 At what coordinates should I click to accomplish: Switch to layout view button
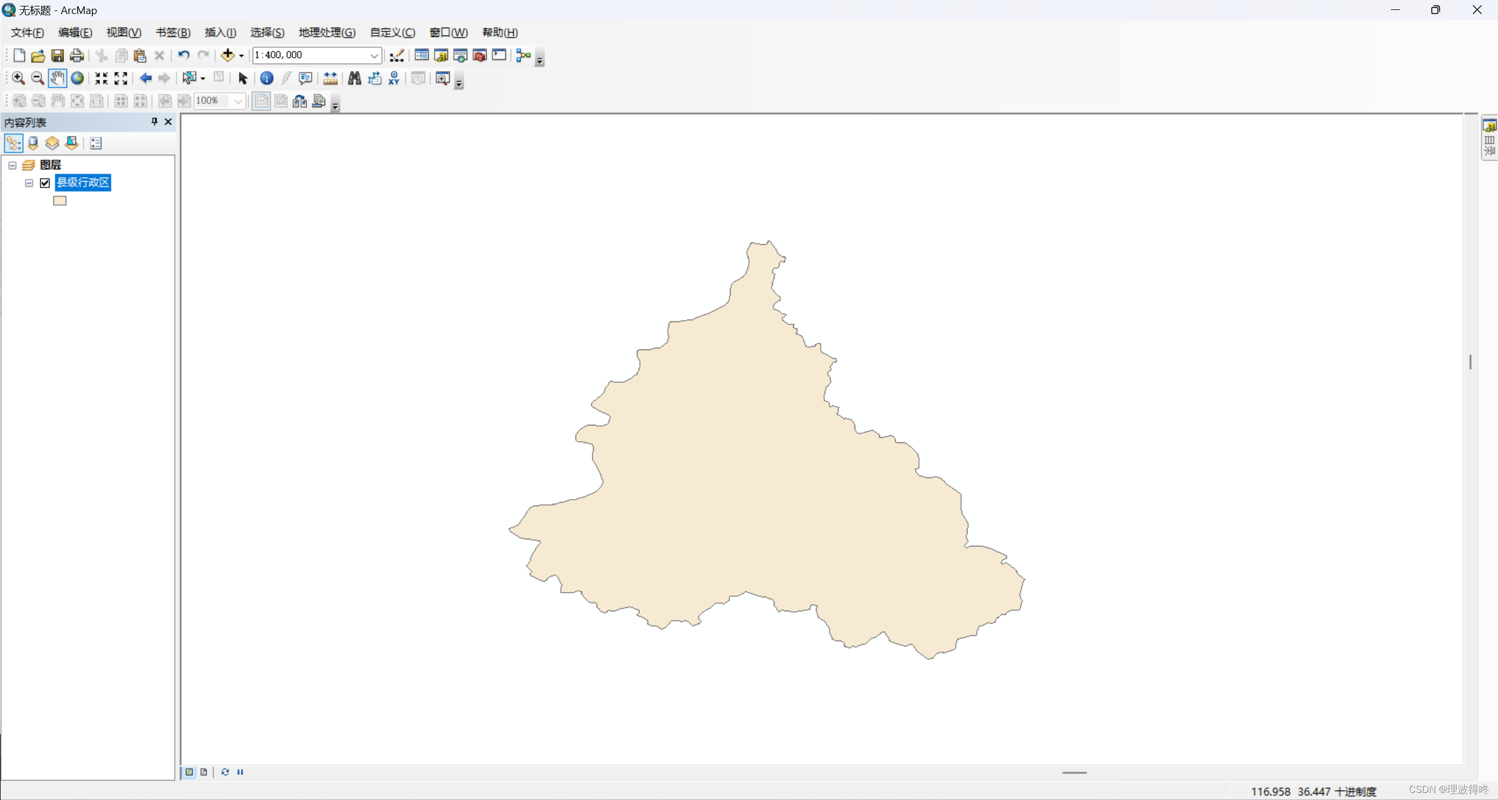tap(204, 772)
